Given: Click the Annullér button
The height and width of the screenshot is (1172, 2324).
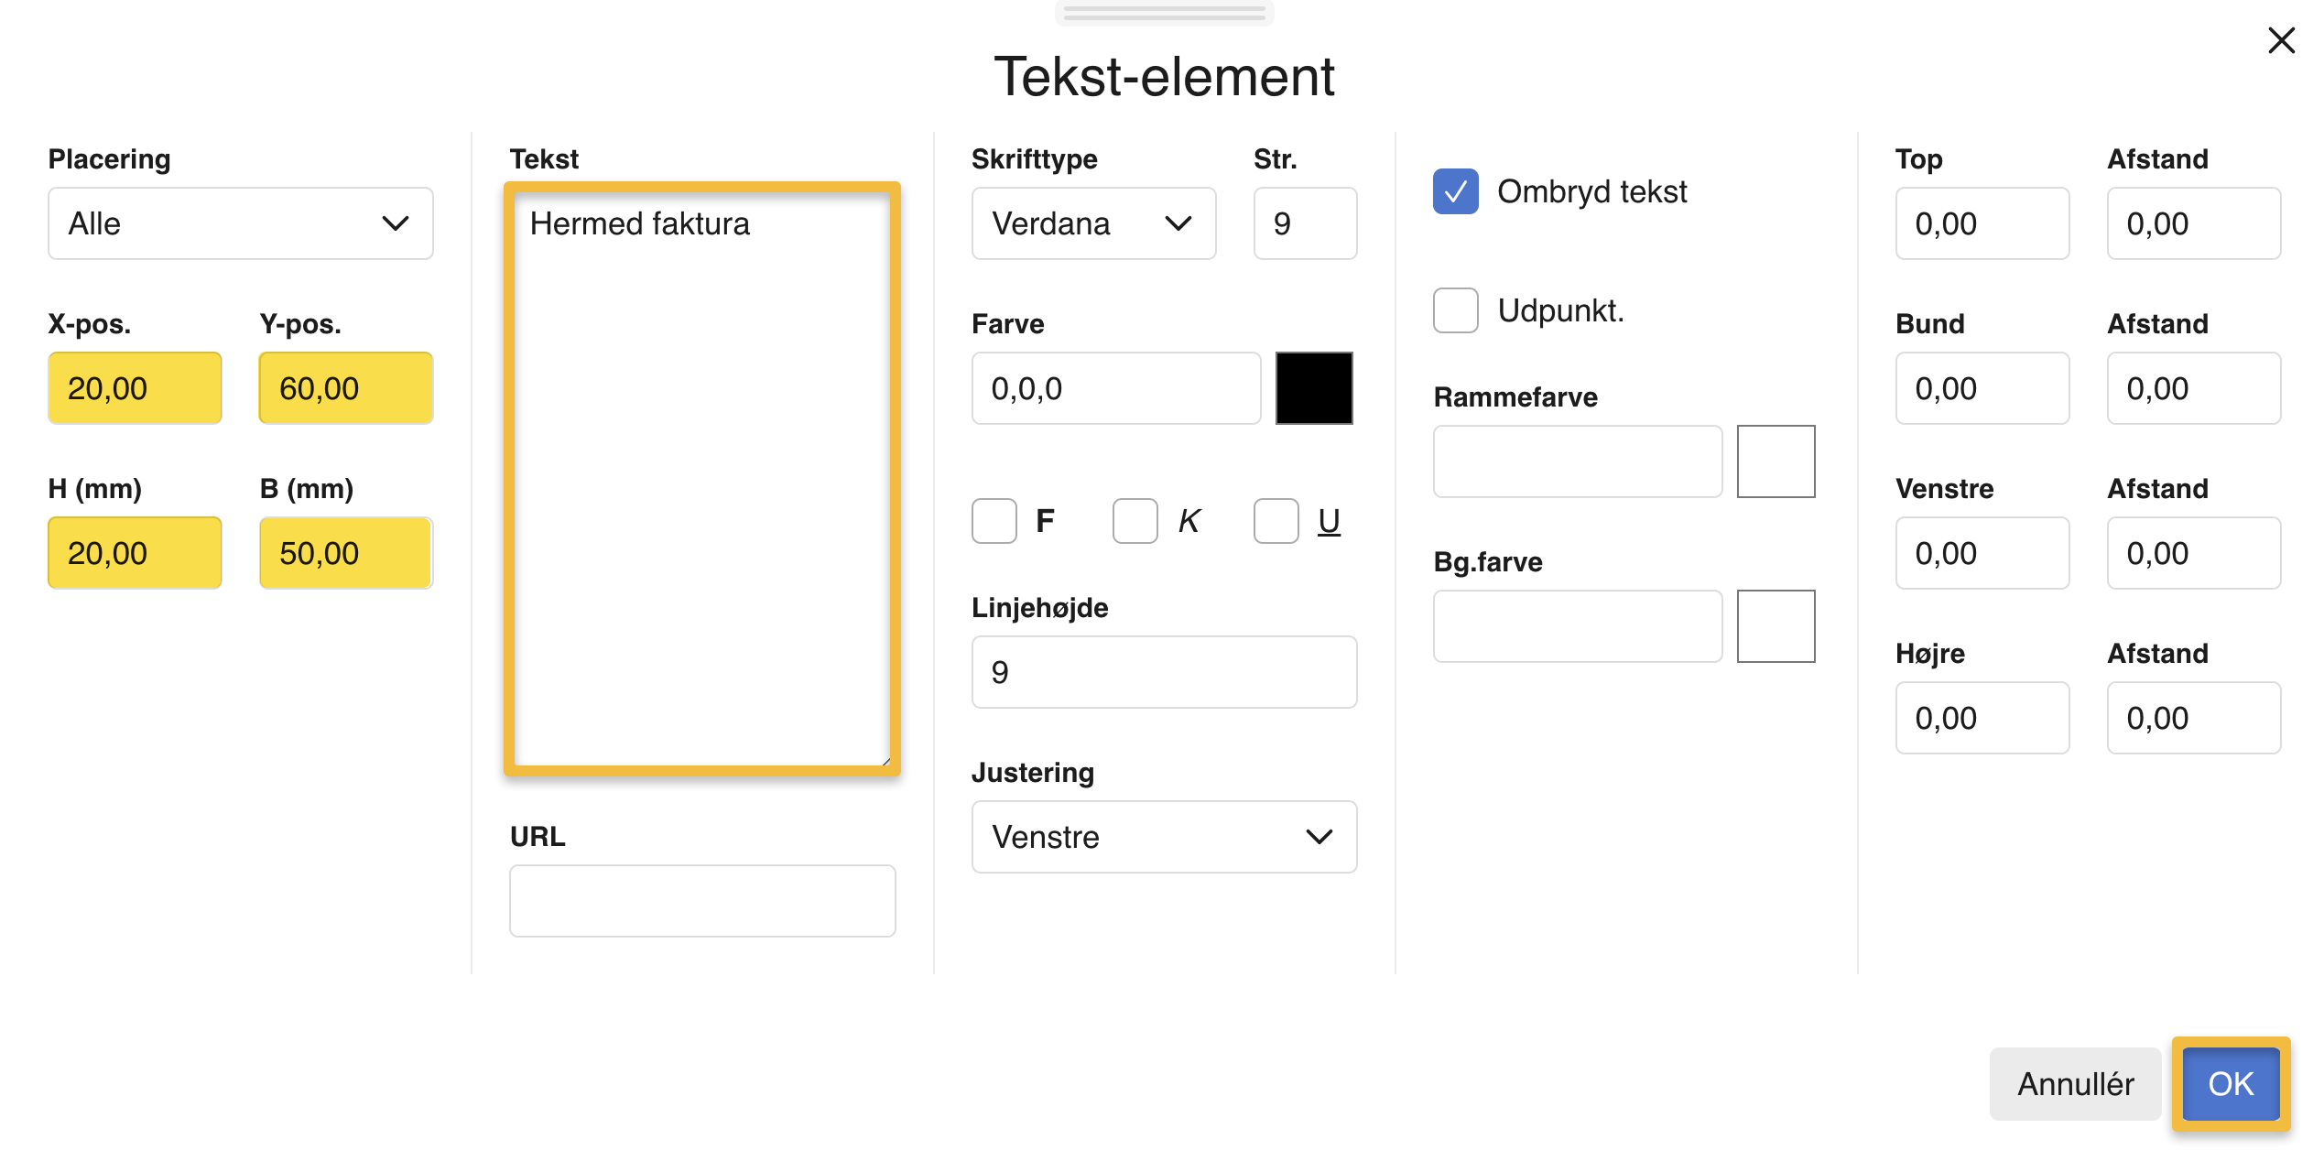Looking at the screenshot, I should [x=2074, y=1084].
